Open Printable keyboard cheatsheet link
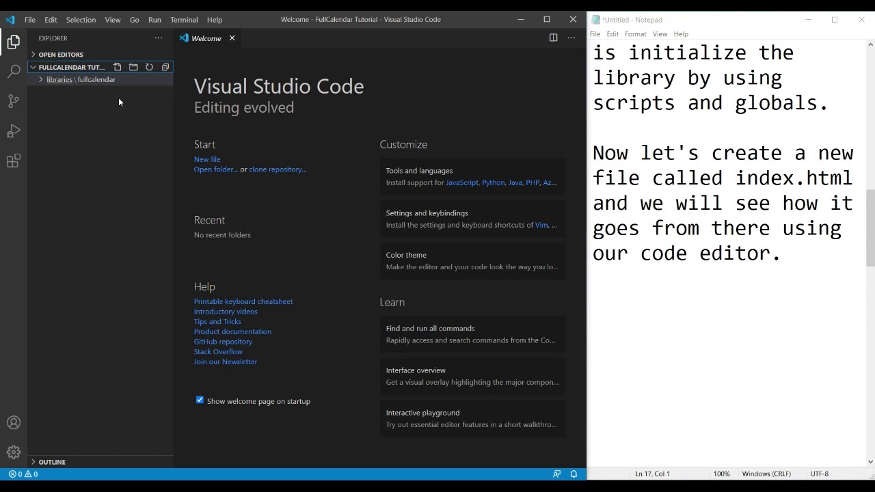Screen dimensions: 875x492 pyautogui.click(x=243, y=301)
